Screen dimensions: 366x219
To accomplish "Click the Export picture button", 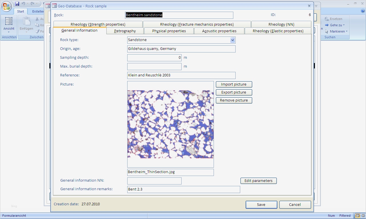I will point(234,92).
